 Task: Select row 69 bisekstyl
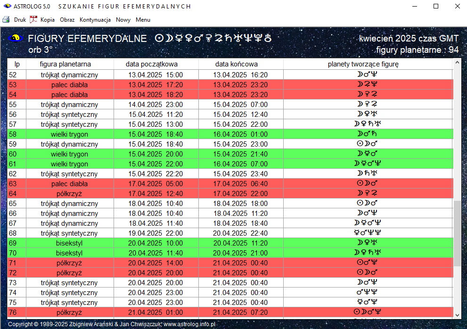click(69, 243)
